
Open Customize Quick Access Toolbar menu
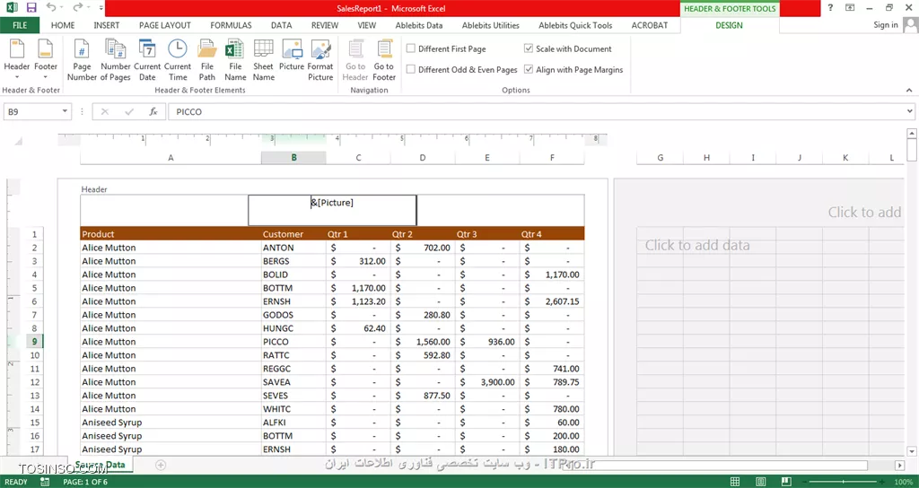coord(101,8)
